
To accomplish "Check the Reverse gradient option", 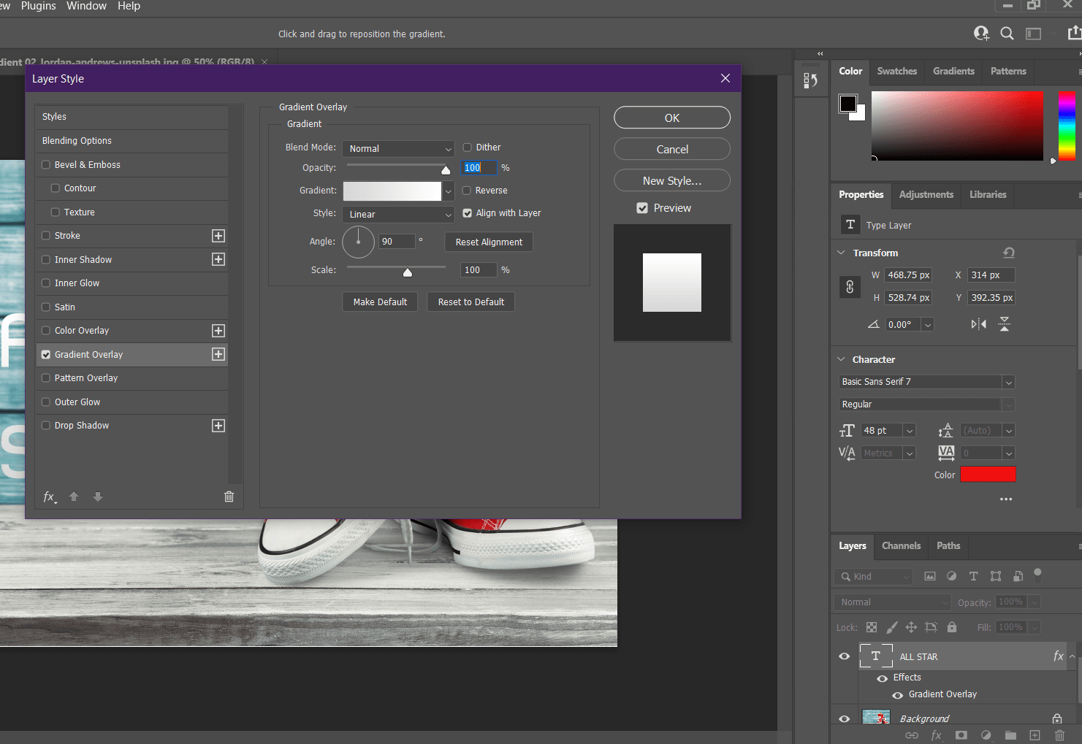I will 467,190.
